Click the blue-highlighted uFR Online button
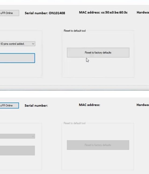The width and height of the screenshot is (149, 174). (9, 105)
